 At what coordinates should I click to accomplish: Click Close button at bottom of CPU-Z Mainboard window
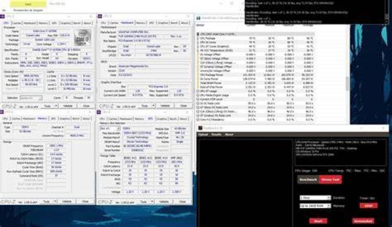point(183,106)
